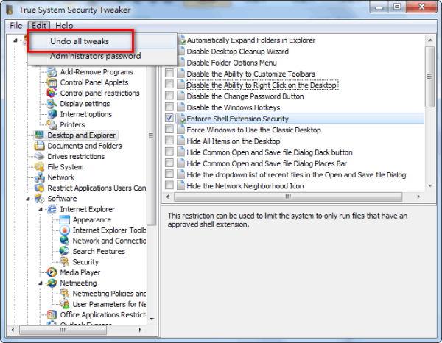Click the Netmeeting icon

click(52, 283)
